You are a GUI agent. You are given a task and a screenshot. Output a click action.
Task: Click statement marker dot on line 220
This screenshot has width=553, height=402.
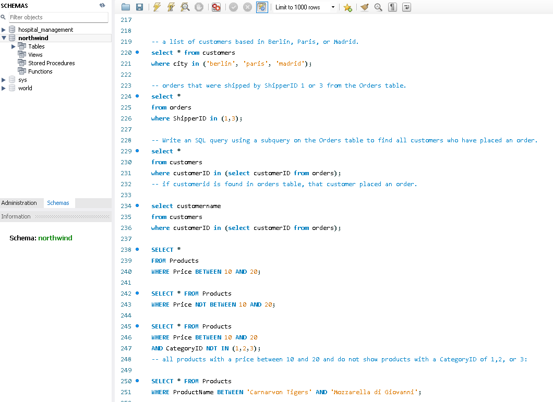[137, 52]
